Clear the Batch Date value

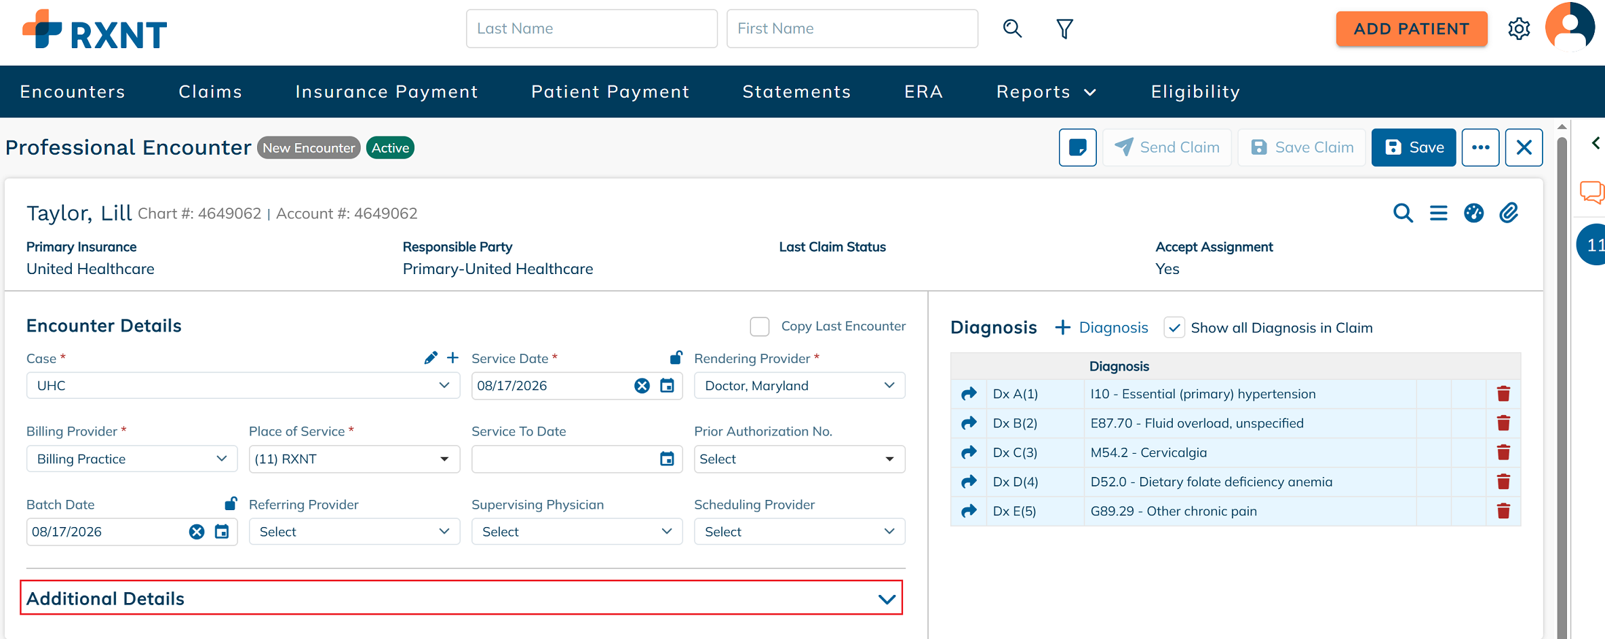click(x=197, y=532)
